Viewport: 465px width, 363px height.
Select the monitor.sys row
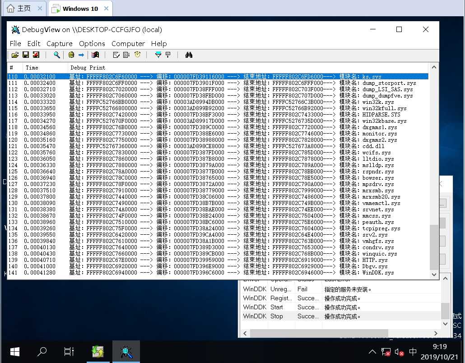pos(218,134)
